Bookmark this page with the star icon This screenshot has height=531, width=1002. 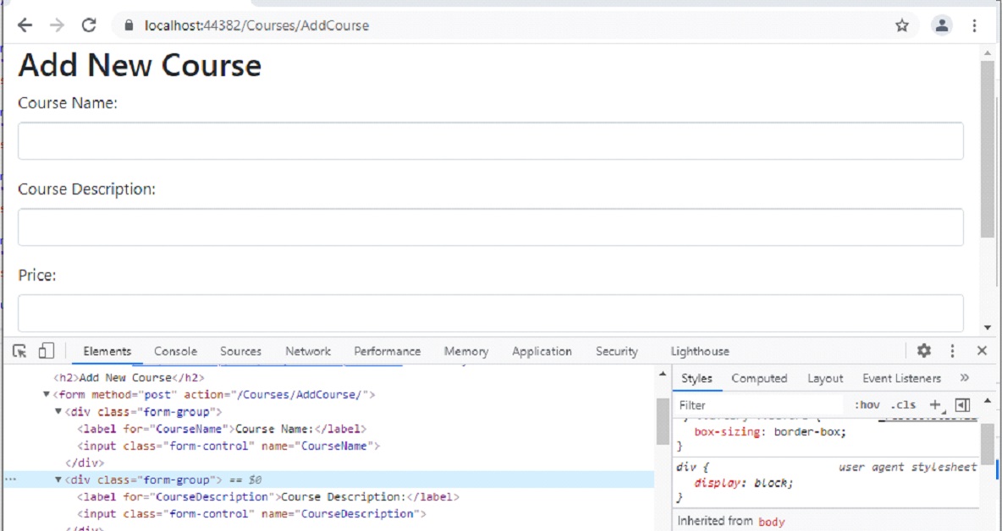pyautogui.click(x=901, y=25)
